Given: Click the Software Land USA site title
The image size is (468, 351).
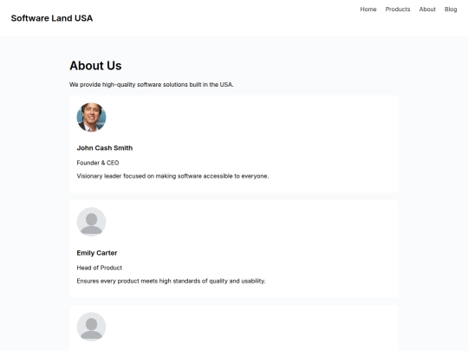Looking at the screenshot, I should [x=52, y=18].
